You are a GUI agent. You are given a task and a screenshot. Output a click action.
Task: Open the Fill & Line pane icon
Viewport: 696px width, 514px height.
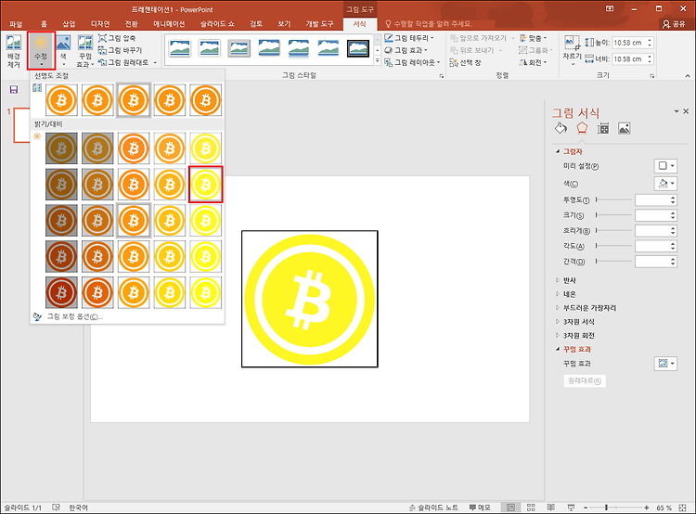pos(561,129)
